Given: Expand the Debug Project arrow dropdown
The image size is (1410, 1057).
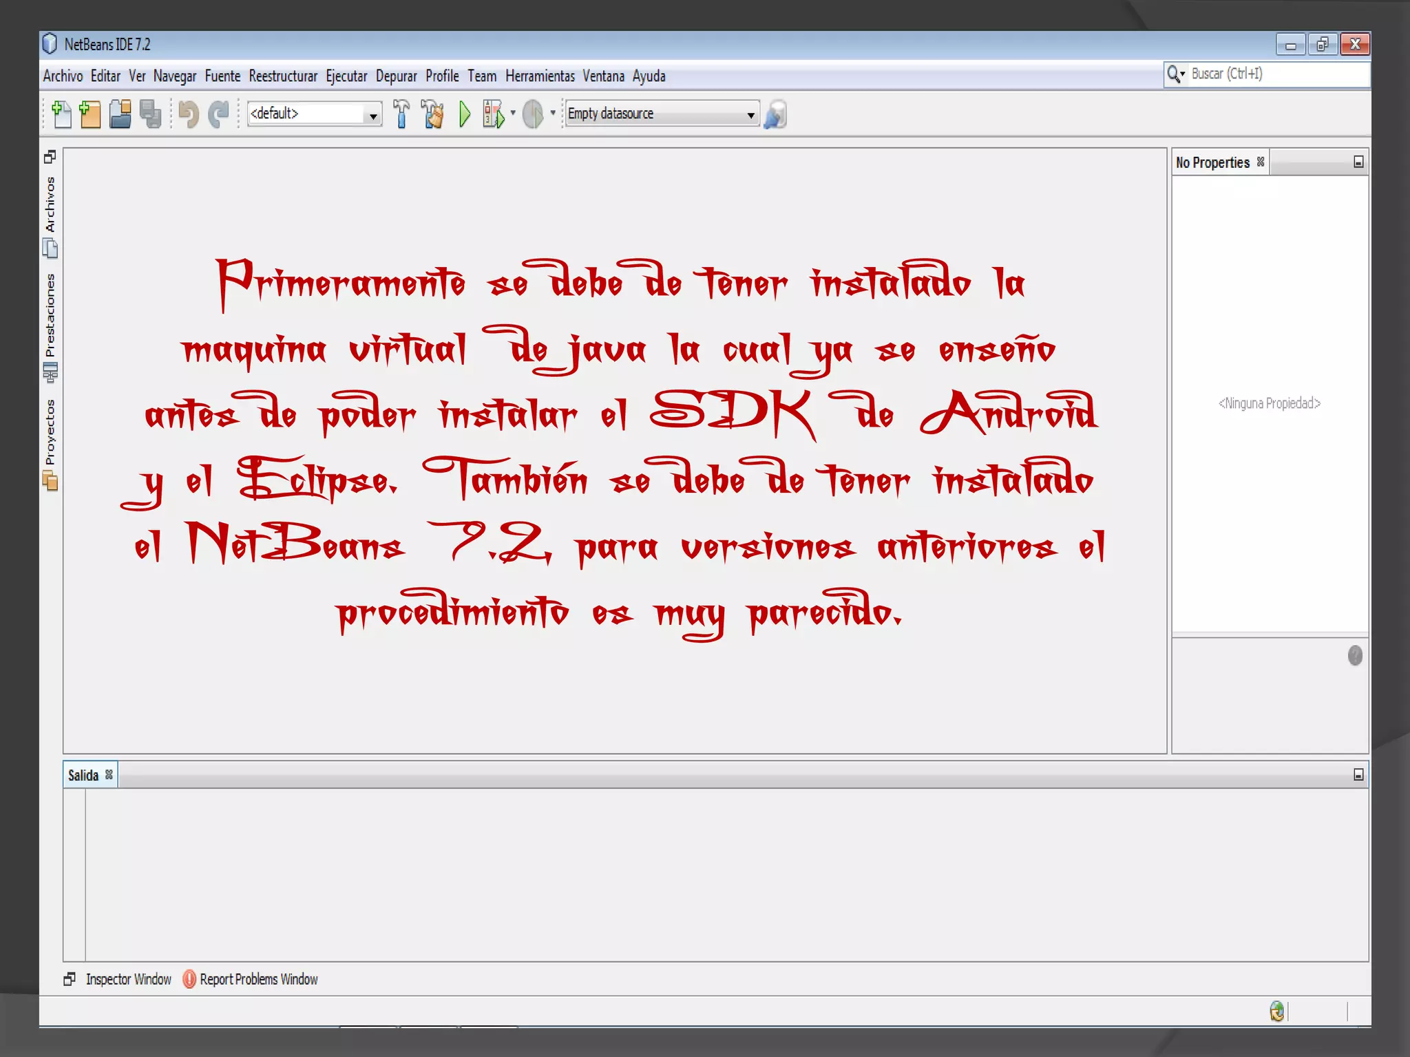Looking at the screenshot, I should tap(513, 113).
